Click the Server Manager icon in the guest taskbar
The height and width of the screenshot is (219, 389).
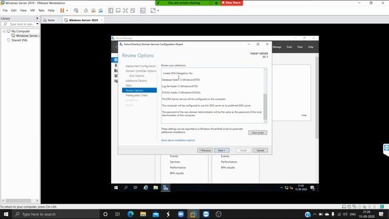point(165,188)
